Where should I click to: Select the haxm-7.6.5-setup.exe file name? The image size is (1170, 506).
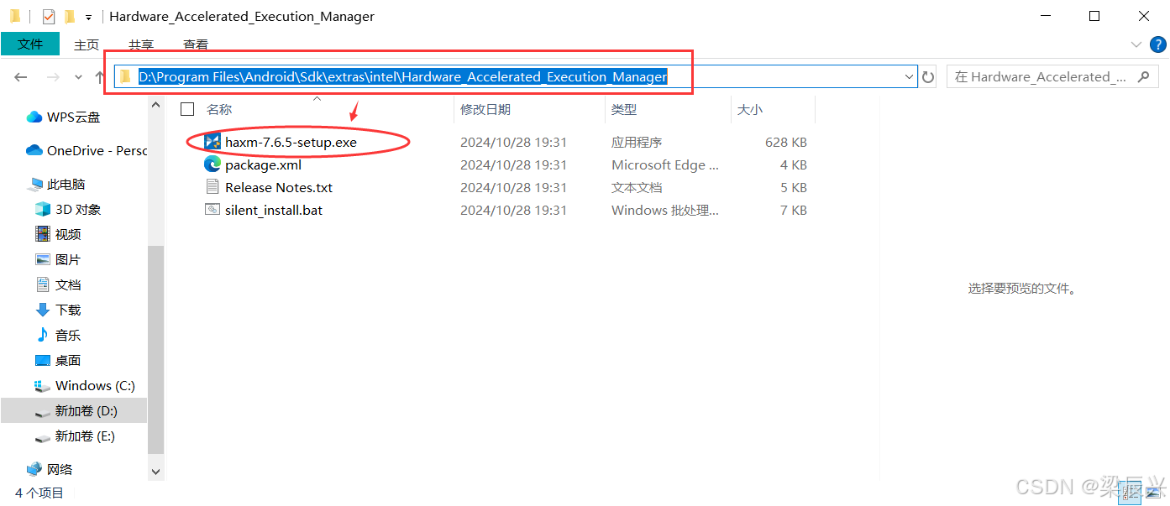click(291, 142)
